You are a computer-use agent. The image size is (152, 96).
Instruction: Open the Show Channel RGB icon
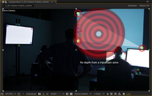[x=47, y=94]
